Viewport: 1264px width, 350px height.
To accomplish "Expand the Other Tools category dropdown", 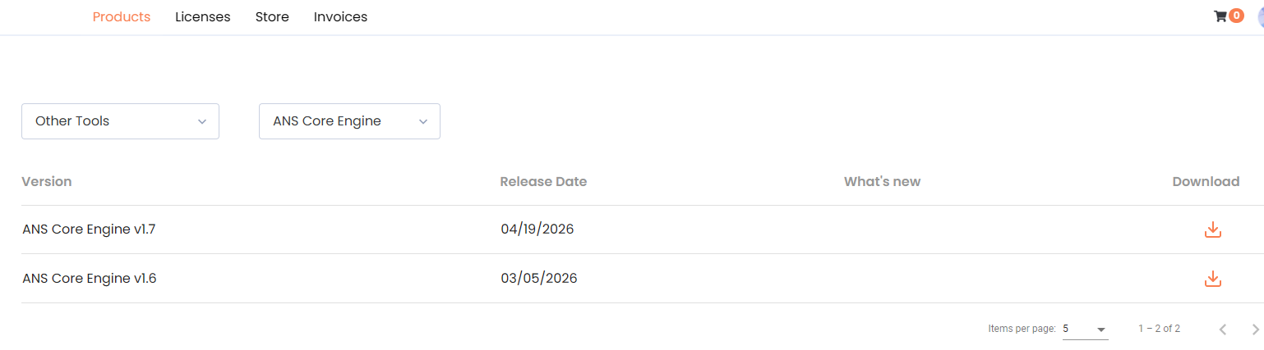I will (120, 121).
